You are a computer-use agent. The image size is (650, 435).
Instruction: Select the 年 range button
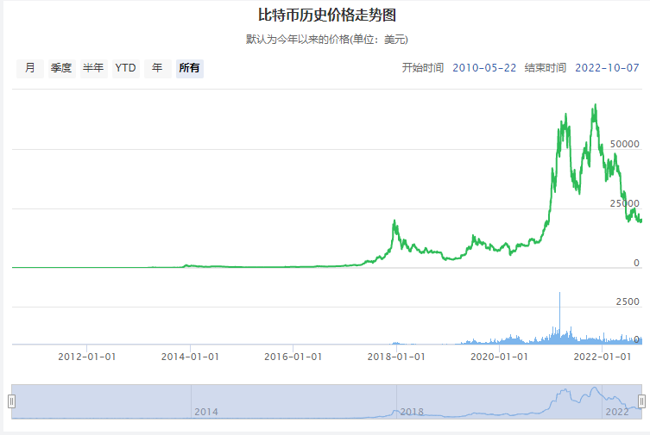[x=157, y=68]
